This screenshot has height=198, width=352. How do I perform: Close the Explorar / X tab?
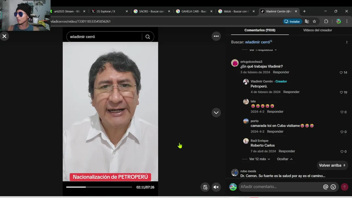127,11
